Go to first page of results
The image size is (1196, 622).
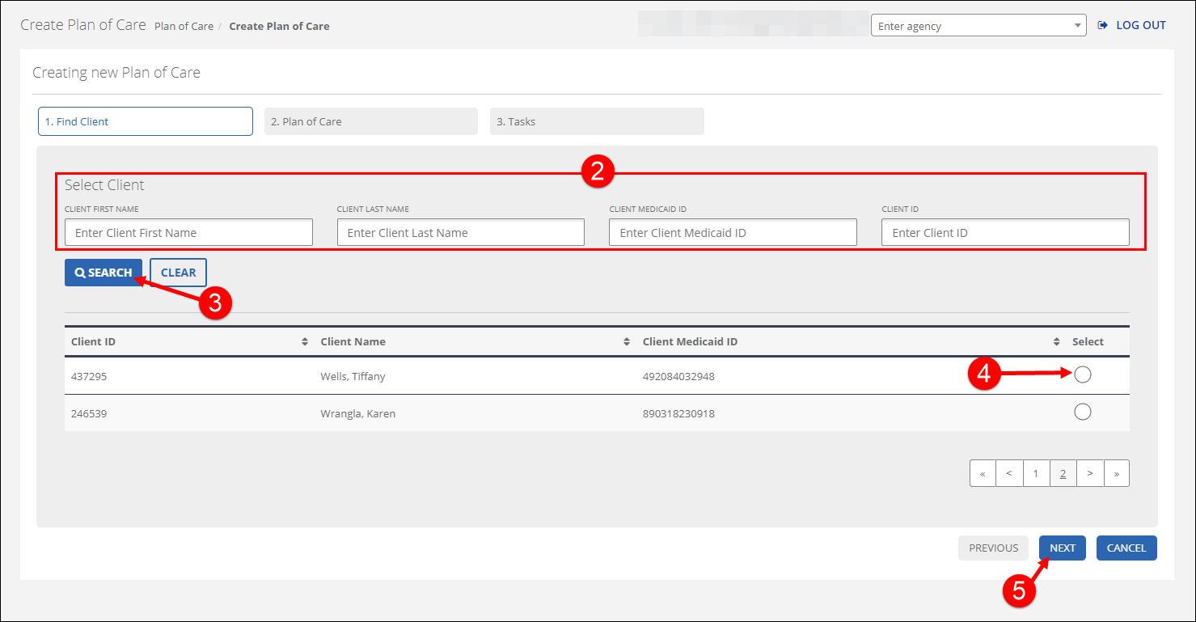(983, 474)
